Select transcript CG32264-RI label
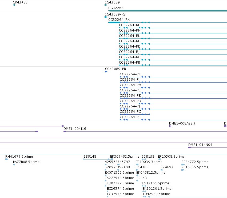Screen dimensions: 227x198 (x=129, y=25)
